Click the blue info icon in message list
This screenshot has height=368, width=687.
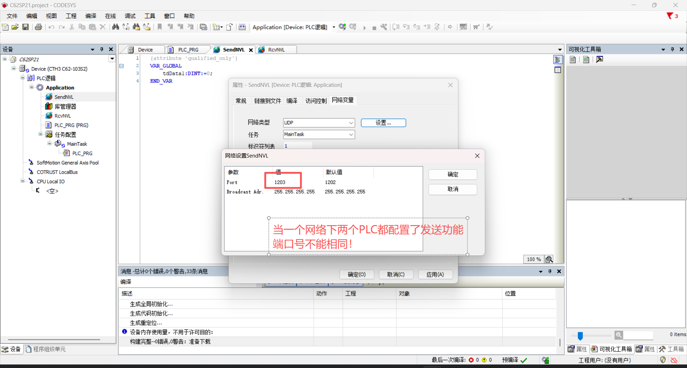pyautogui.click(x=125, y=332)
